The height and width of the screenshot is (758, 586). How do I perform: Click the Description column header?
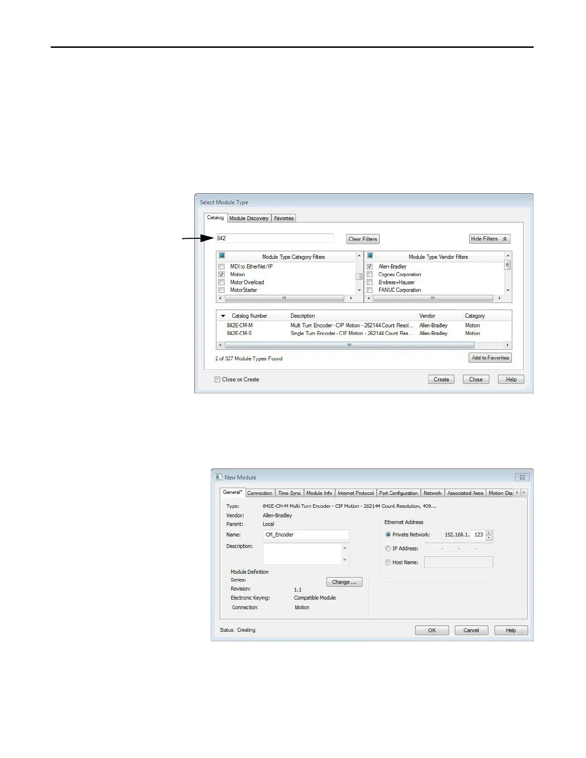click(303, 316)
